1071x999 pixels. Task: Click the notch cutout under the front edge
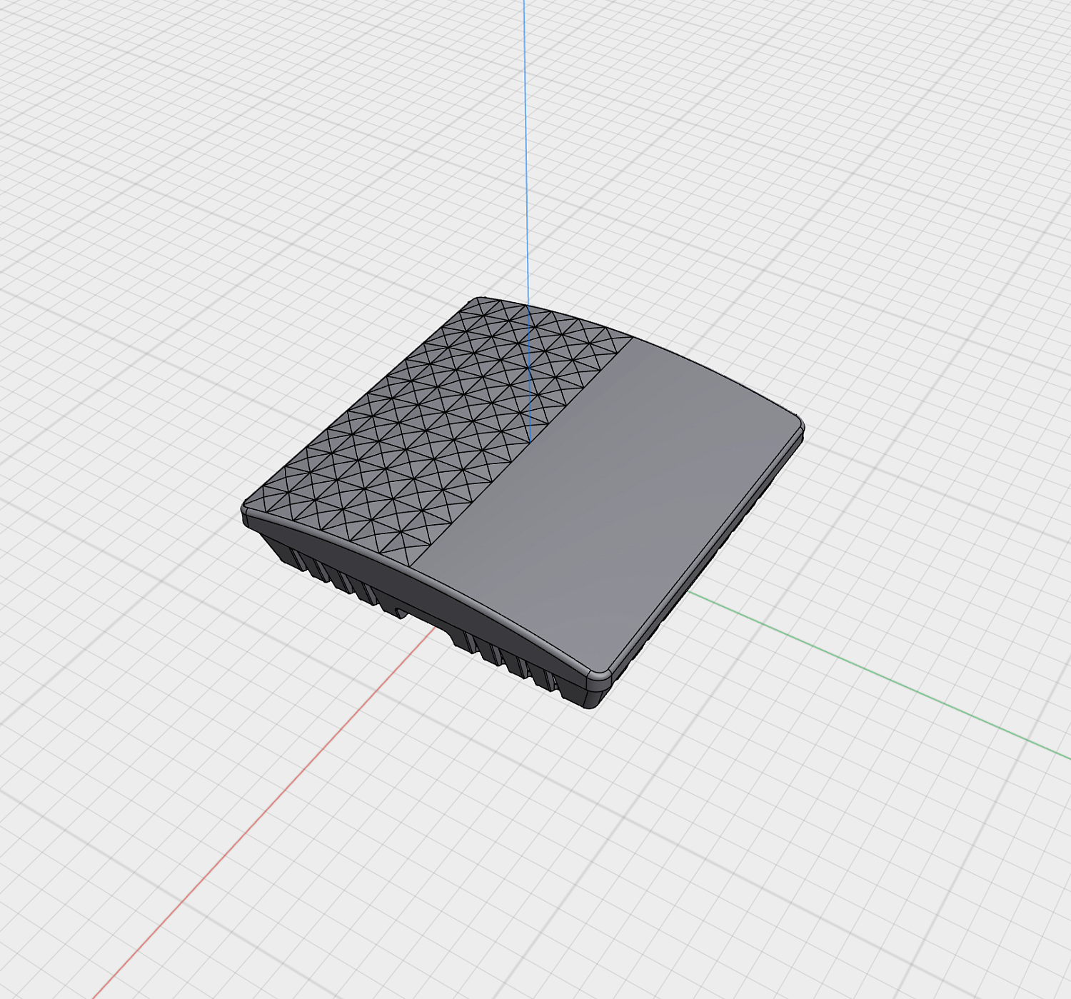coord(400,611)
